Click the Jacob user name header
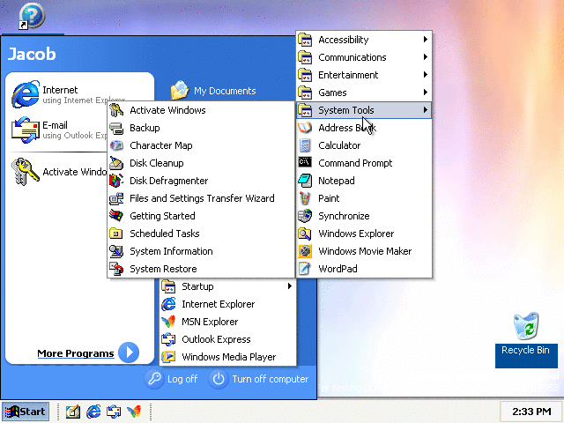This screenshot has height=423, width=564. pyautogui.click(x=32, y=54)
